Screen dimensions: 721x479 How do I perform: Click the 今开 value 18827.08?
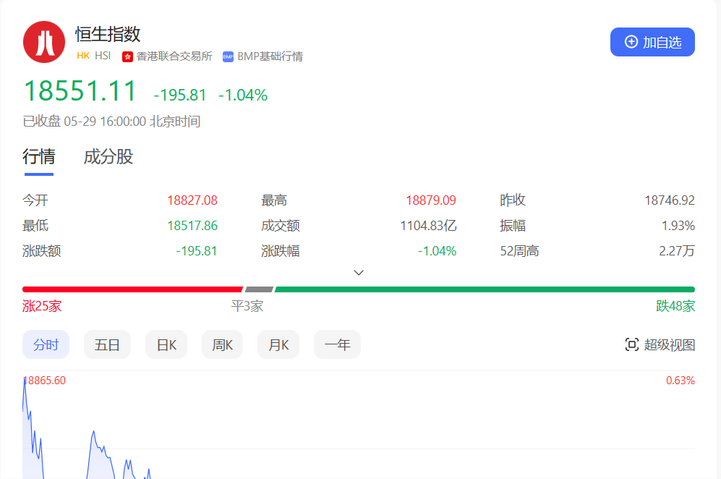point(192,200)
